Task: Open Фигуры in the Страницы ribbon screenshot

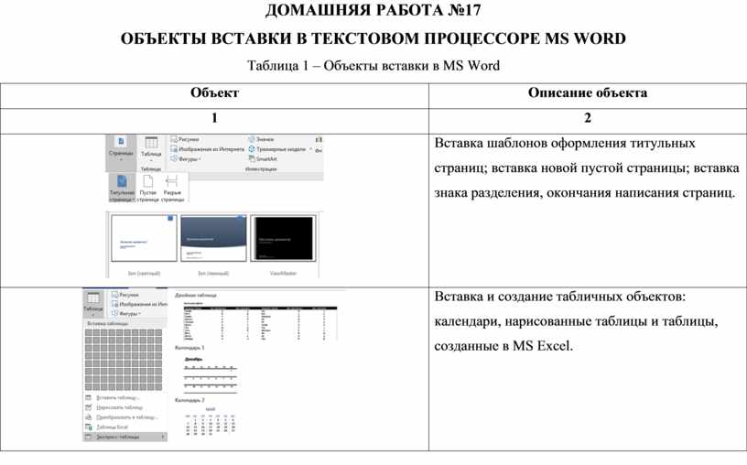Action: click(x=185, y=159)
